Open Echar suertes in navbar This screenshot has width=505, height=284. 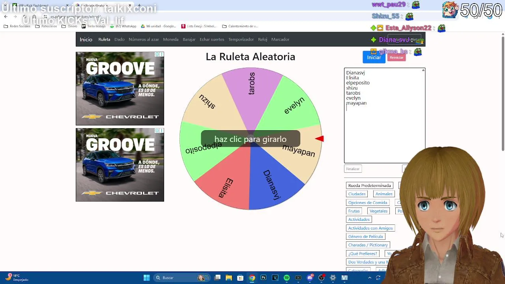click(x=212, y=39)
